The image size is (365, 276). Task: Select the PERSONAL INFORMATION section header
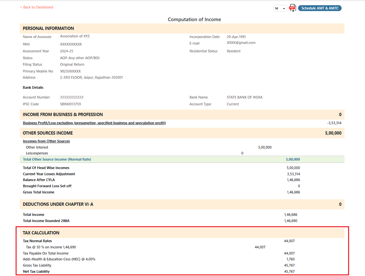point(182,28)
